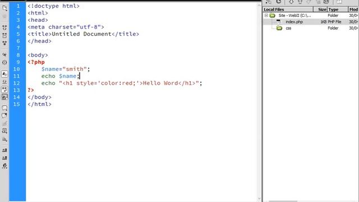Viewport: 359px width, 202px height.
Task: Click the <!doctype html> line
Action: pos(54,6)
